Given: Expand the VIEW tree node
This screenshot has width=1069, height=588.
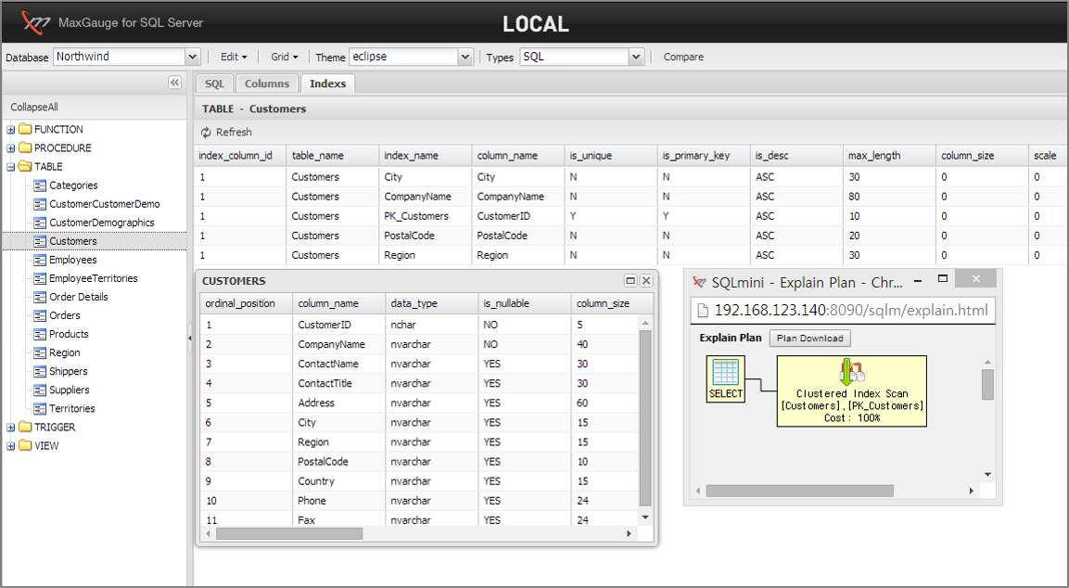Looking at the screenshot, I should (x=11, y=446).
